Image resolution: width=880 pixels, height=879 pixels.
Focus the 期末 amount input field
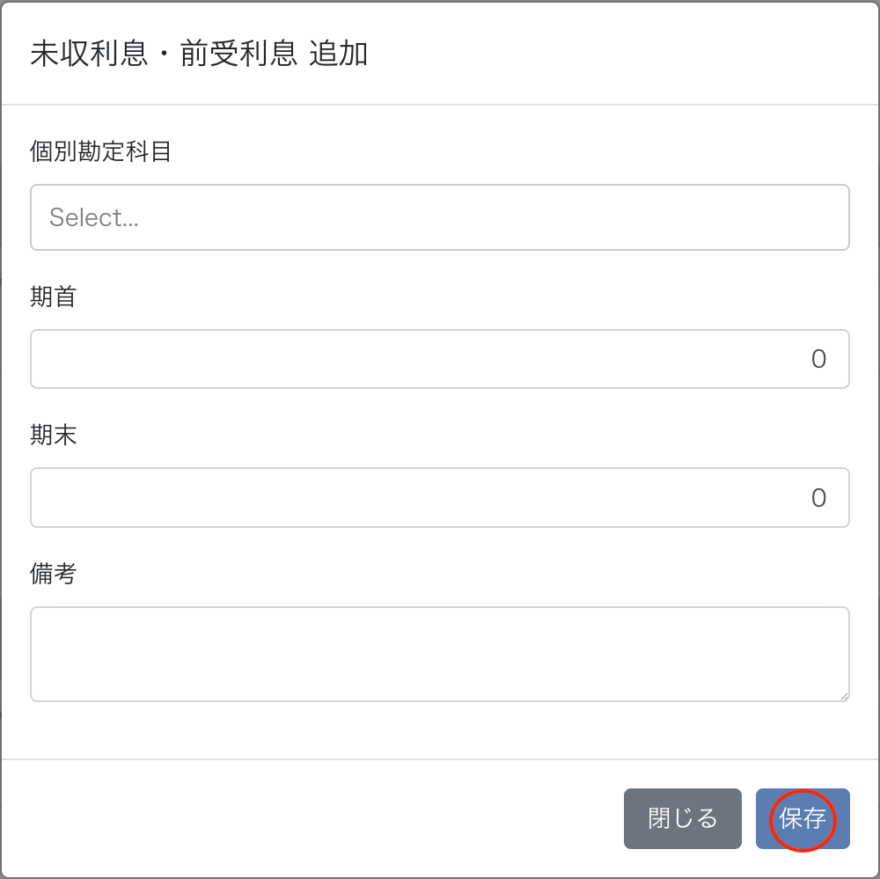pos(439,498)
